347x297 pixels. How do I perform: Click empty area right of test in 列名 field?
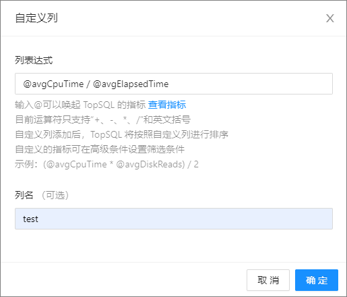[184, 219]
